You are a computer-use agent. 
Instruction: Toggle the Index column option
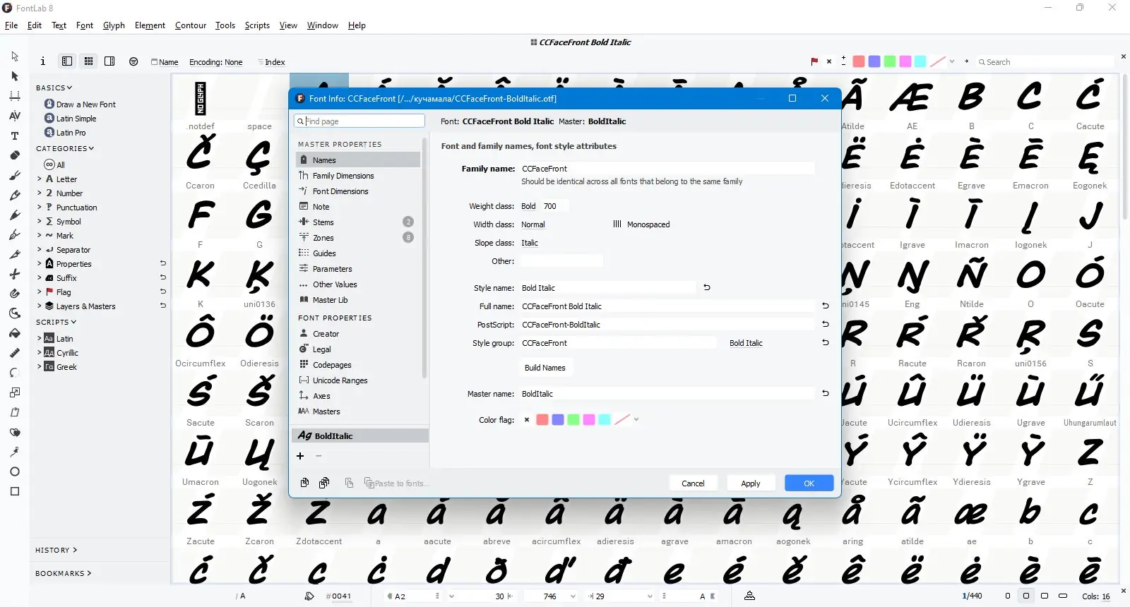[271, 62]
